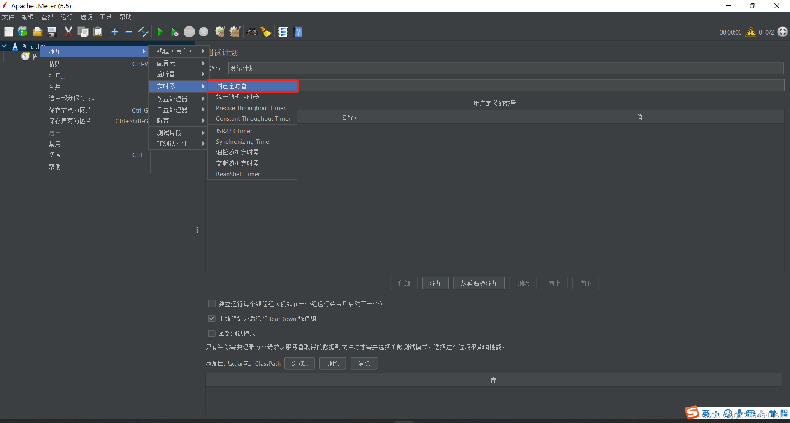The width and height of the screenshot is (790, 423).
Task: Collapse the 测试计划 tree node chevron
Action: click(x=4, y=46)
